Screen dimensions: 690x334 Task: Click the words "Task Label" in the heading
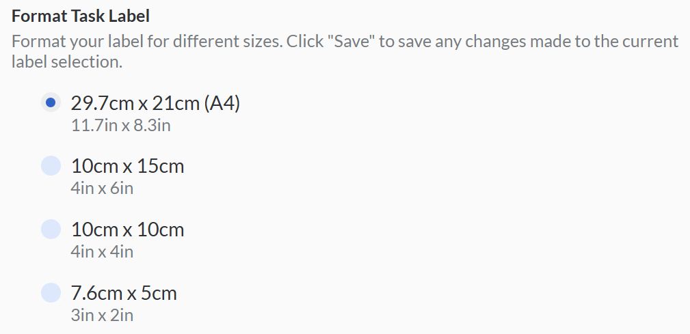coord(109,16)
